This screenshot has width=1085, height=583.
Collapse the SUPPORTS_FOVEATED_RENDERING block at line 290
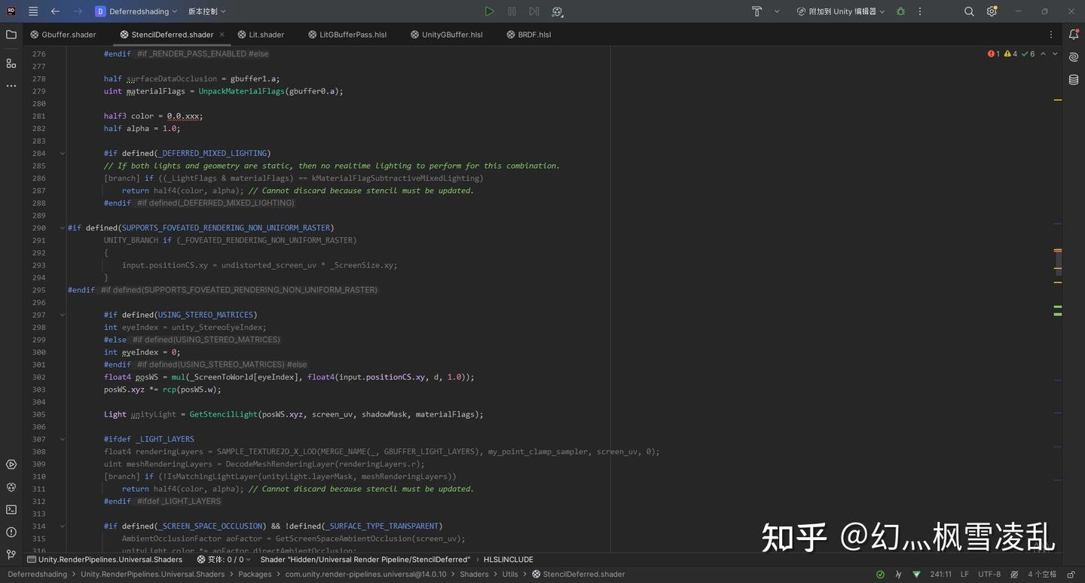(63, 227)
